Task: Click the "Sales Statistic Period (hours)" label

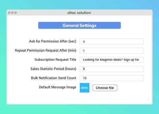Action: [53, 69]
